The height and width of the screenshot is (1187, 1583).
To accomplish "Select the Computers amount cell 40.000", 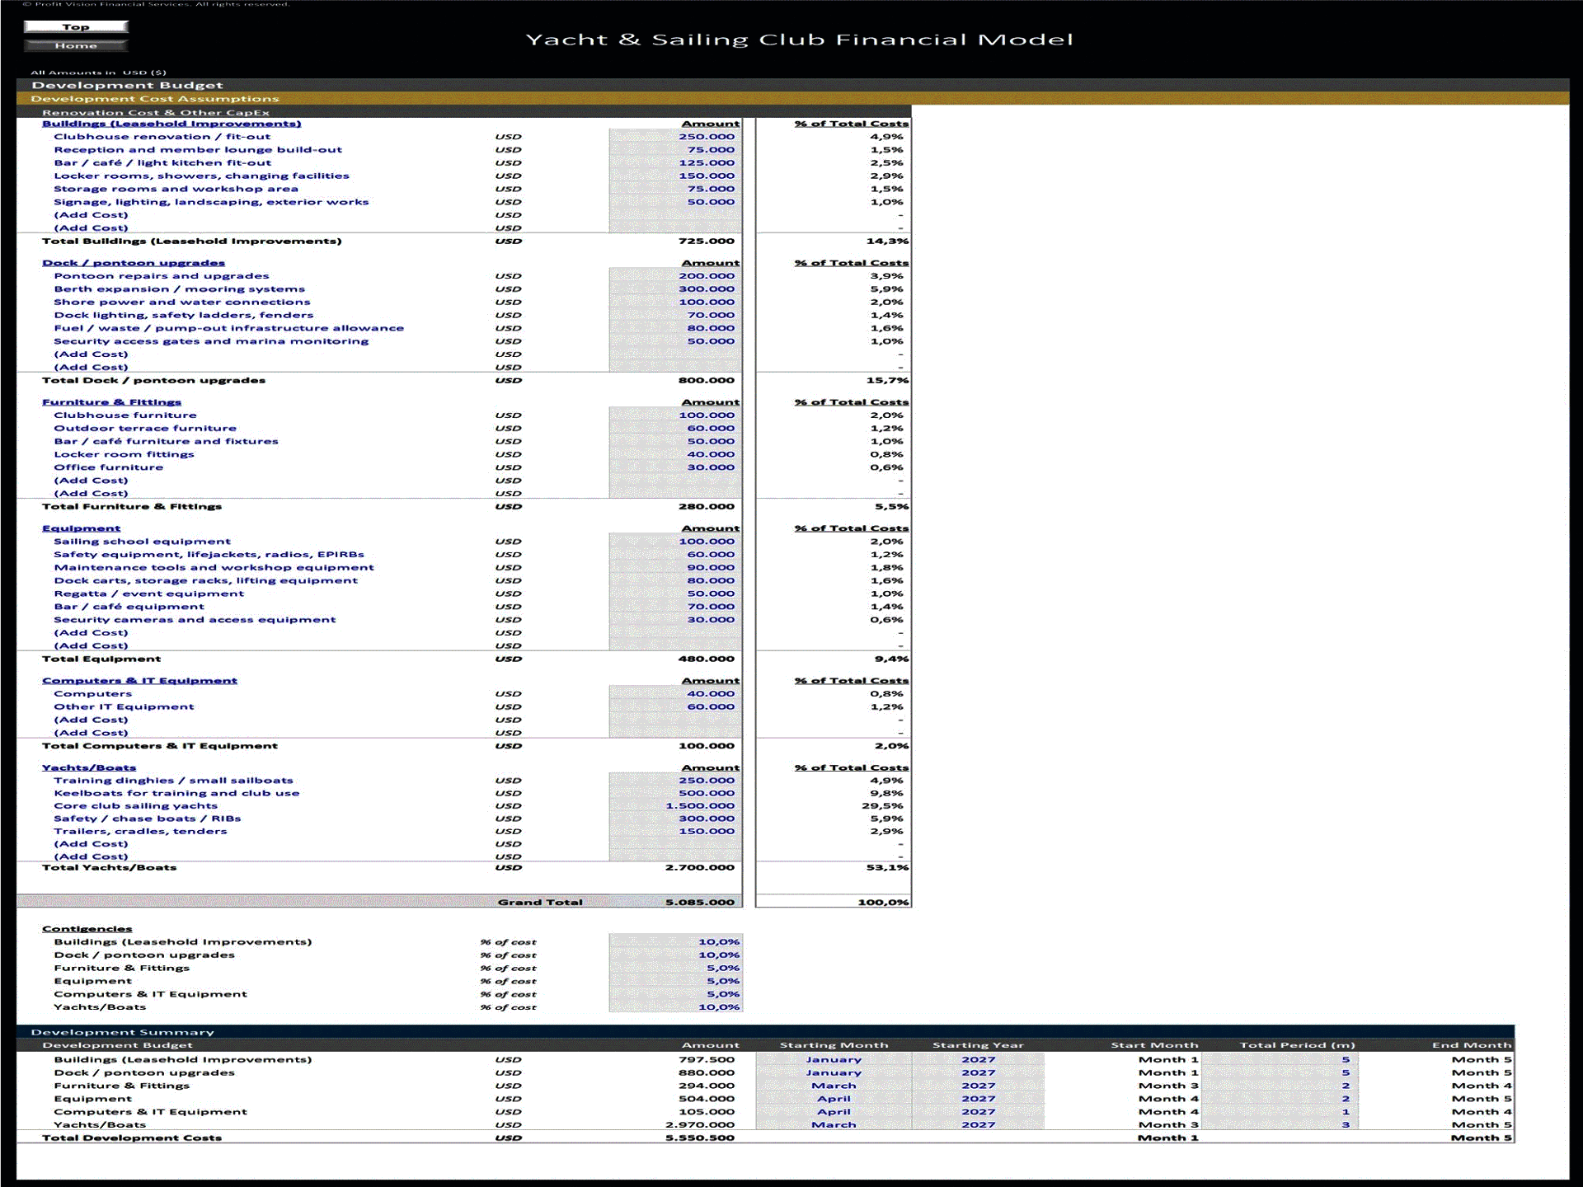I will point(675,694).
